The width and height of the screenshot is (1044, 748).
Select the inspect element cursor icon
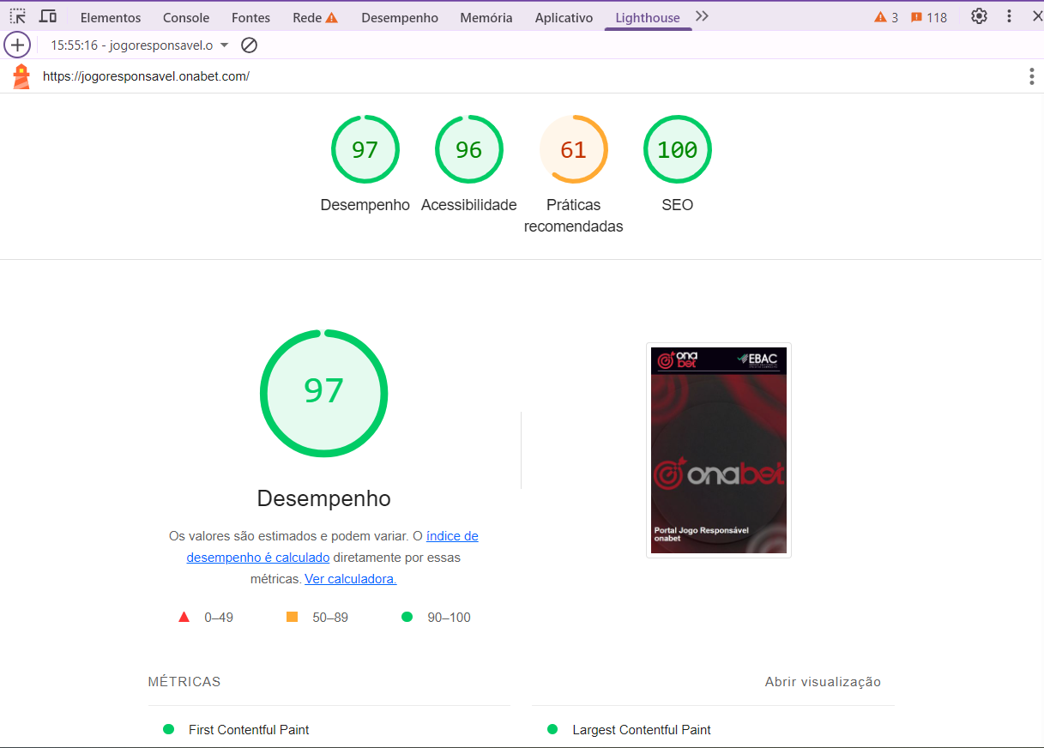(x=17, y=15)
